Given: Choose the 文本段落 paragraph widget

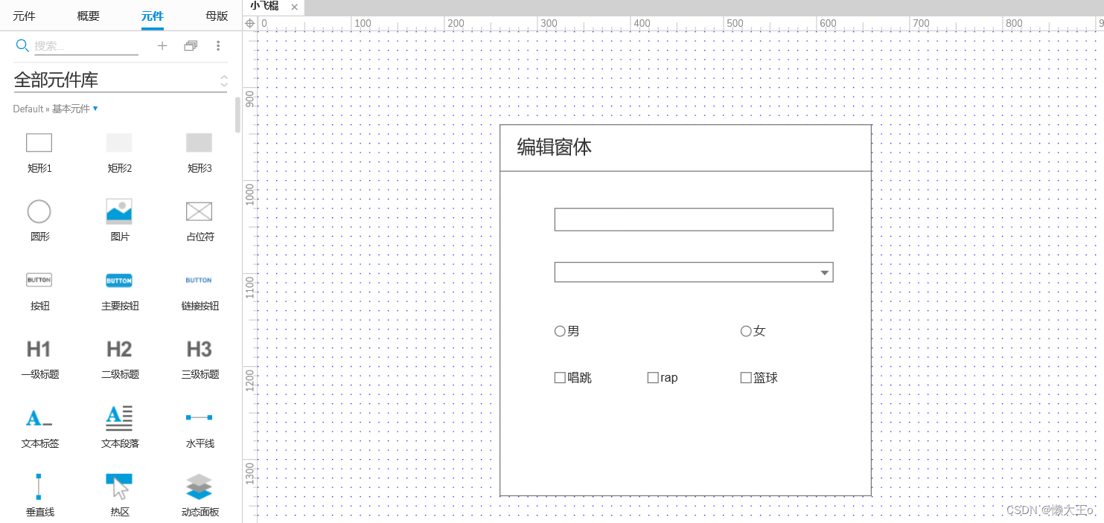Looking at the screenshot, I should (x=119, y=418).
